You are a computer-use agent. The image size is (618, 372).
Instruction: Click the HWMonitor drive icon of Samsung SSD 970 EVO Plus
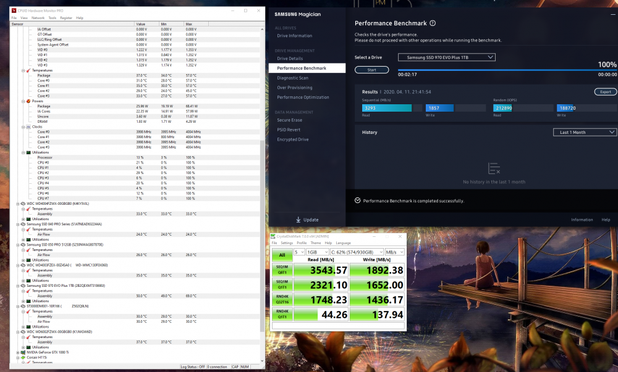23,286
